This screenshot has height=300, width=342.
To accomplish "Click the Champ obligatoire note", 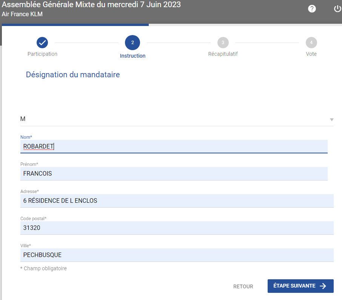I will click(x=43, y=268).
